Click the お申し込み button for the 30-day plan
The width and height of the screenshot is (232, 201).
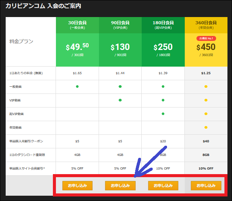[77, 185]
